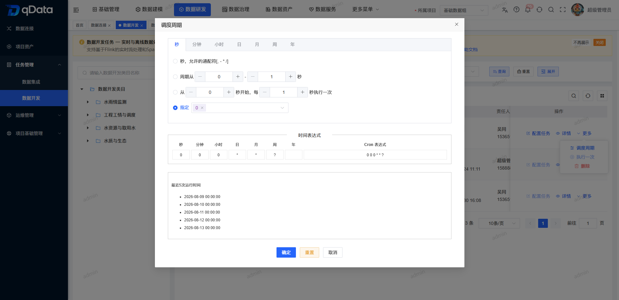Toggle the sidebar collapse hamburger icon
This screenshot has width=619, height=300.
pyautogui.click(x=76, y=10)
